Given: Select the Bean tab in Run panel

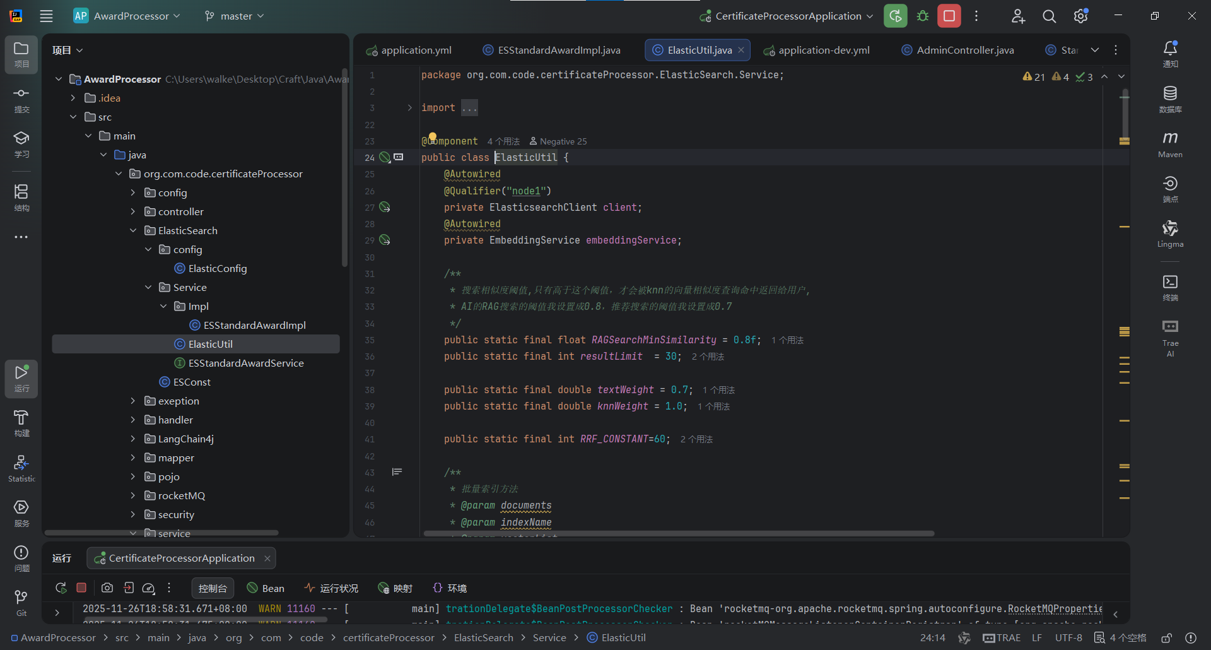Looking at the screenshot, I should click(x=266, y=588).
